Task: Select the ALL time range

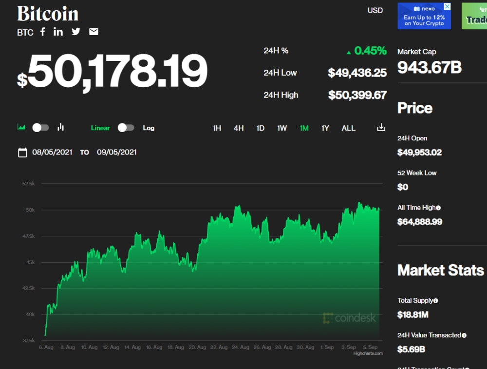Action: pos(349,128)
